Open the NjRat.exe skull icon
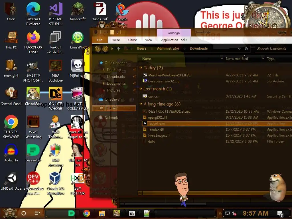Viewport: 292px width, 219px height. click(x=78, y=68)
